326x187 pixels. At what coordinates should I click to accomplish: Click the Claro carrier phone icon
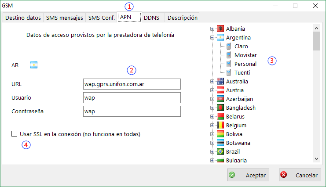(x=229, y=47)
